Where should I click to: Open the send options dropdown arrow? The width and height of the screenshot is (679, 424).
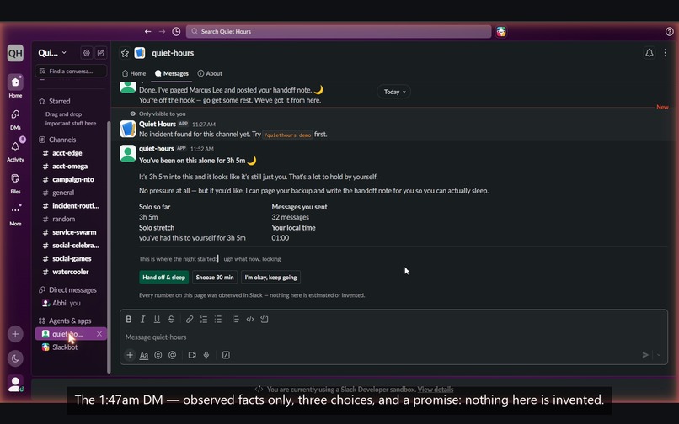pos(659,355)
